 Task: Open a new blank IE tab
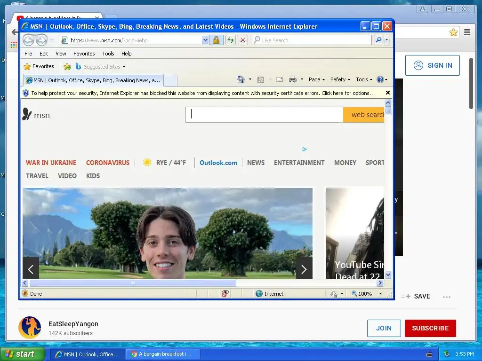click(x=170, y=80)
